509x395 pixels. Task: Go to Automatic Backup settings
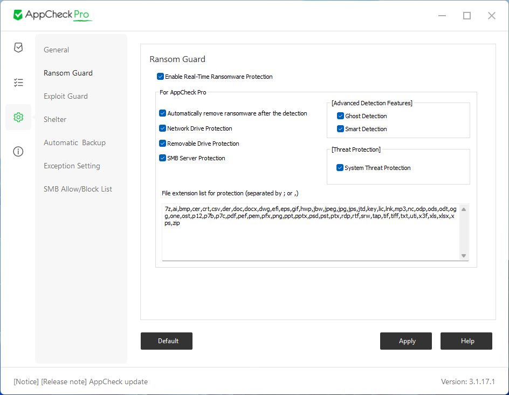click(x=74, y=142)
